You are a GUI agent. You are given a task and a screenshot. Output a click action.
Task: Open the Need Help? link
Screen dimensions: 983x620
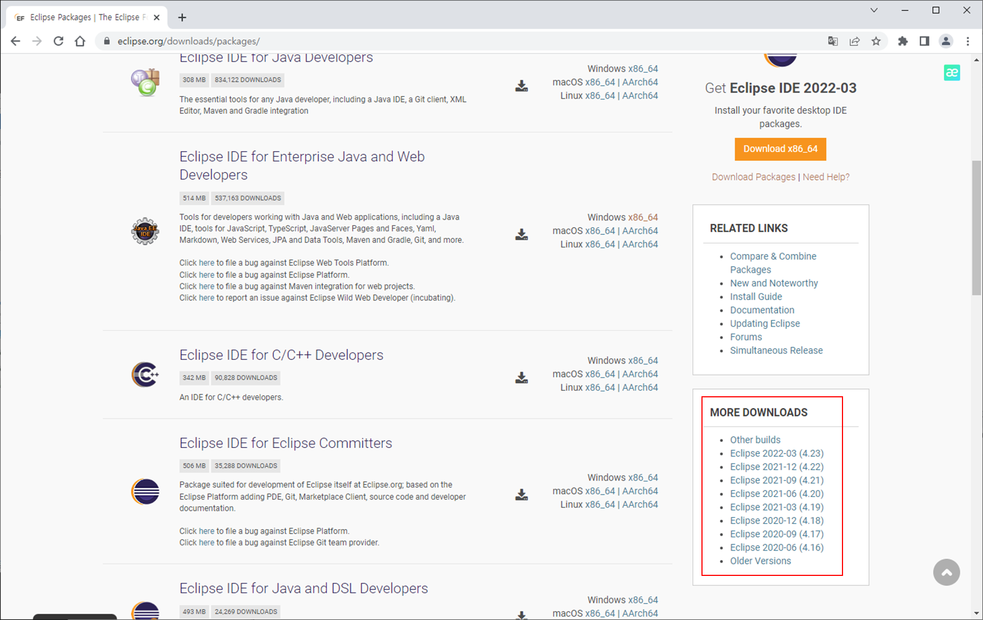point(826,177)
